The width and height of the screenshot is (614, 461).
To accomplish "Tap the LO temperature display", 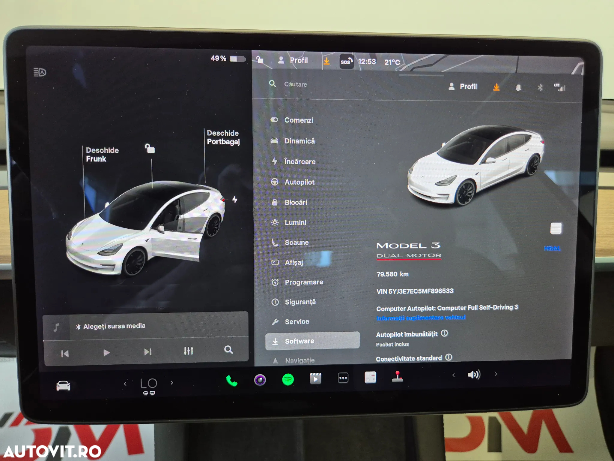I will click(x=149, y=383).
